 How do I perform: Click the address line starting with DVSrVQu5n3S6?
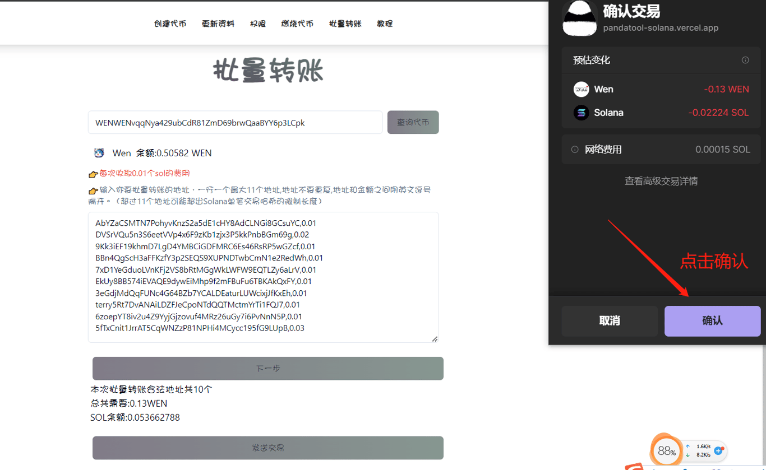(x=202, y=235)
